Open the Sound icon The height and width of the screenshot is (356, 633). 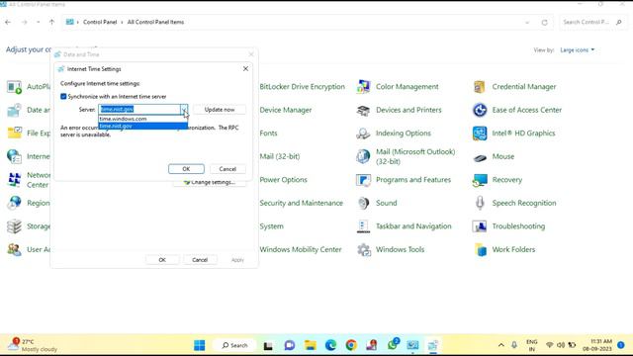[x=363, y=203]
